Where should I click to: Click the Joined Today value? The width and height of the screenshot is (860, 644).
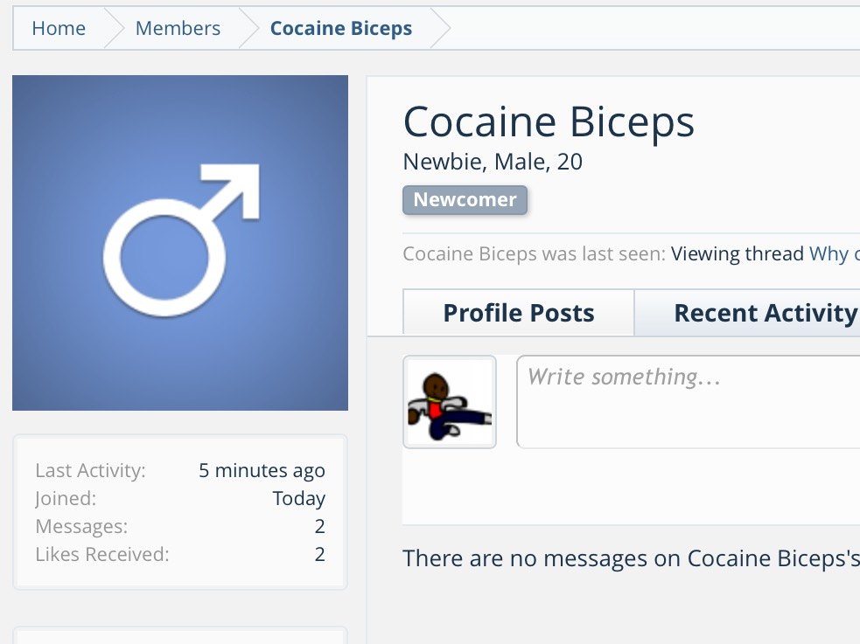coord(299,498)
